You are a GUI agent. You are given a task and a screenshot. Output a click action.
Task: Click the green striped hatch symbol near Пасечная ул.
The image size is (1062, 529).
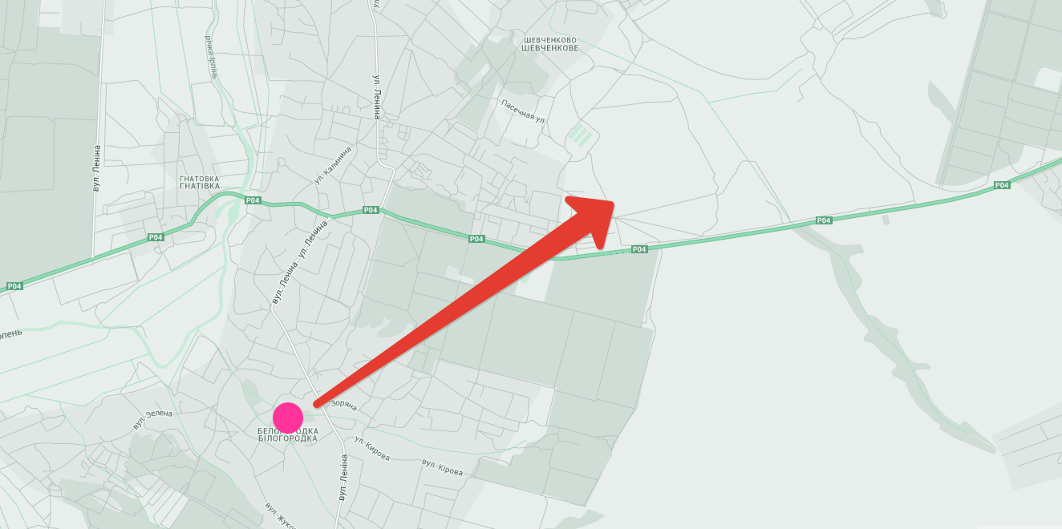(582, 134)
